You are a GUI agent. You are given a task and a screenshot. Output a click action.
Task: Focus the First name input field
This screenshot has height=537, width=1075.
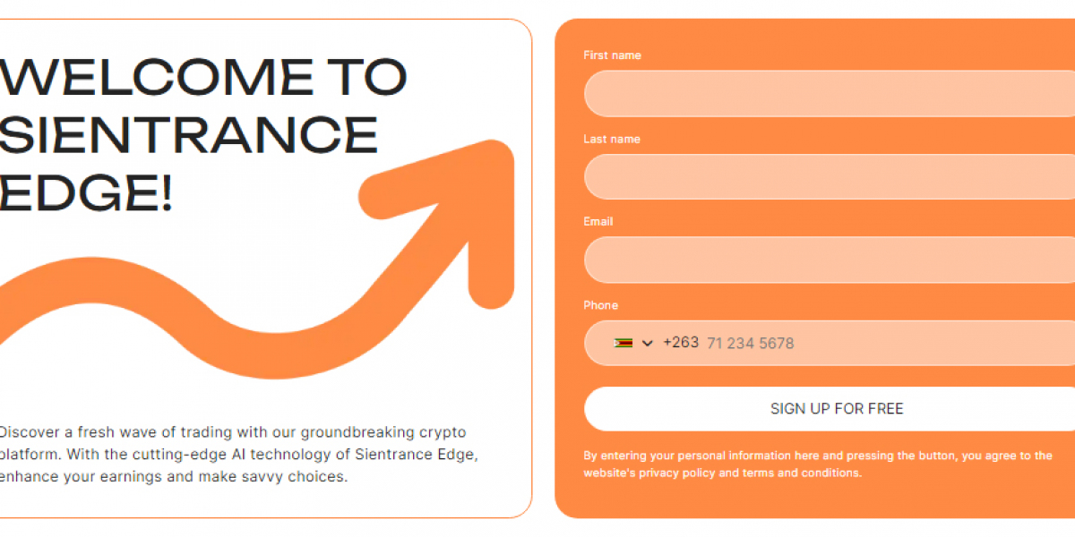pos(829,94)
